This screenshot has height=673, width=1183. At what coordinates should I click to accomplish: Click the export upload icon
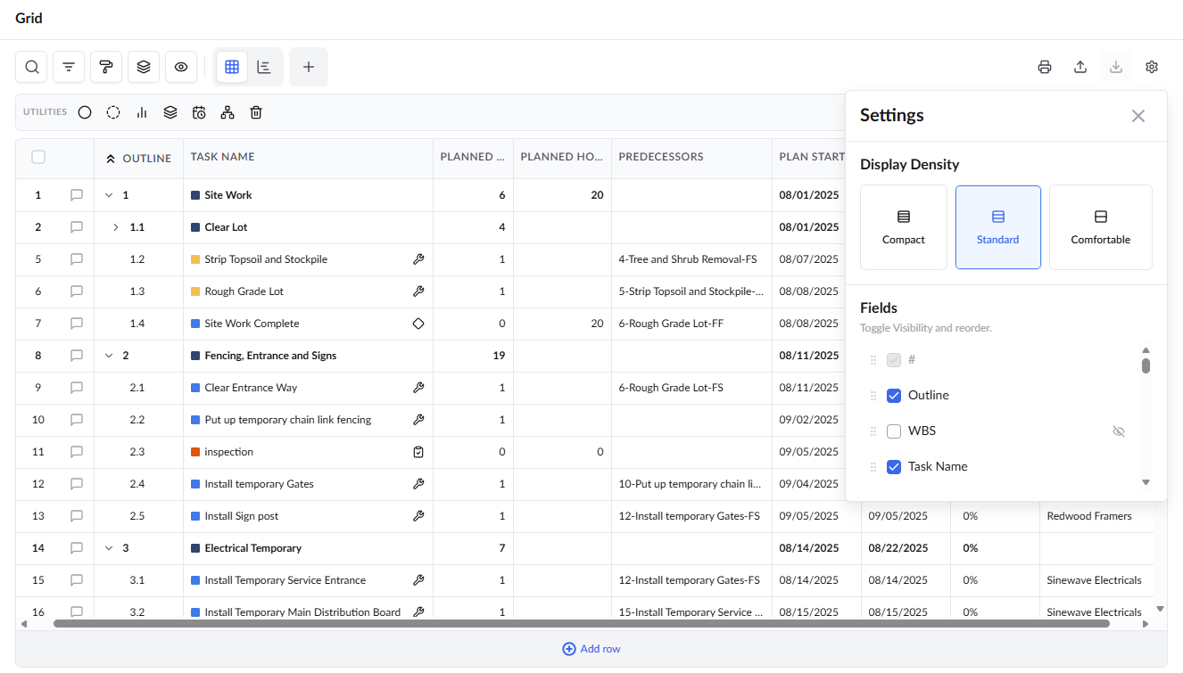point(1080,67)
